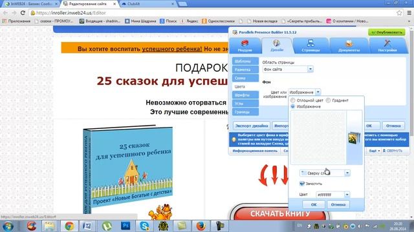Open CCleaner icon on the taskbar

pos(32,226)
